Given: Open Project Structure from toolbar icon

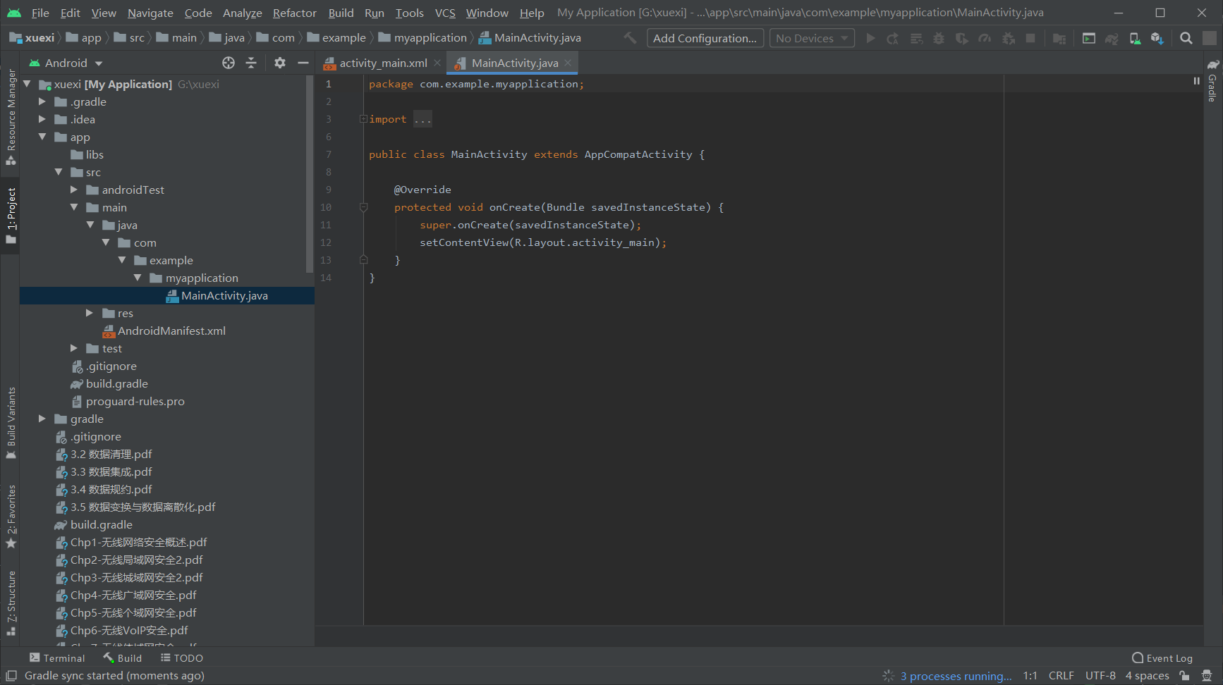Looking at the screenshot, I should (1059, 38).
